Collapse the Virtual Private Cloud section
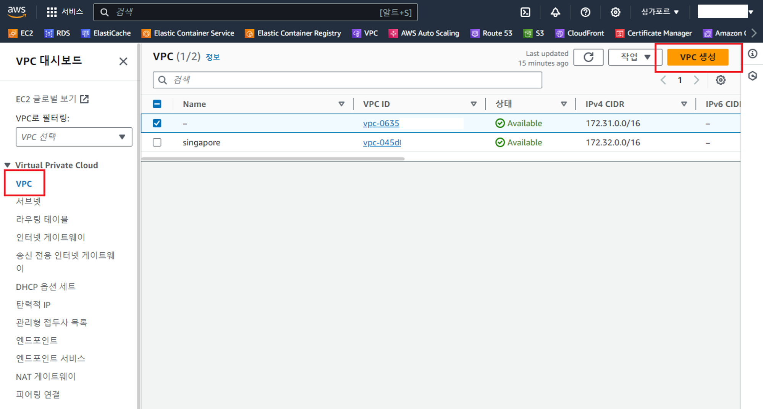 pyautogui.click(x=8, y=165)
